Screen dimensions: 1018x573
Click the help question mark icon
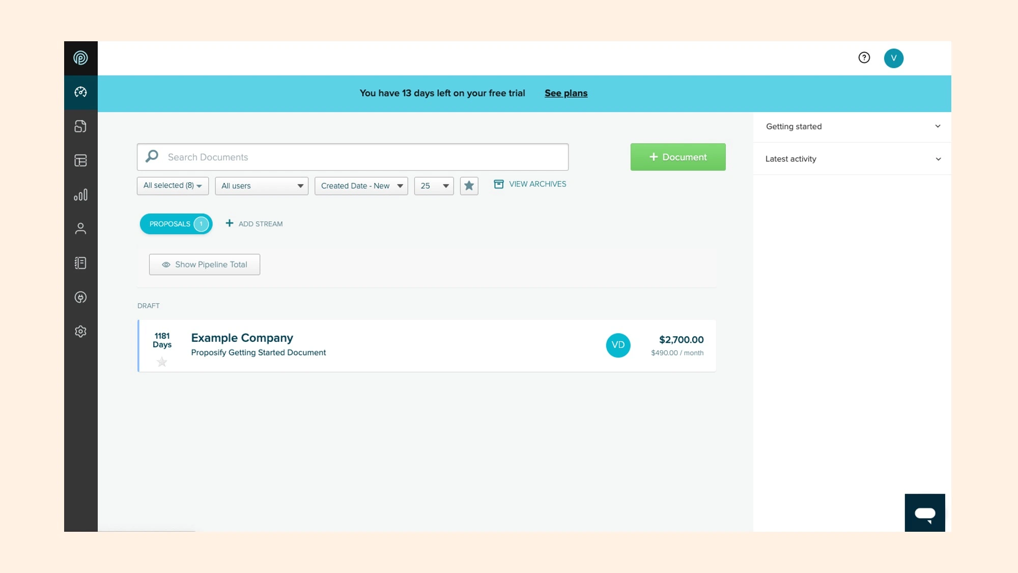click(864, 58)
